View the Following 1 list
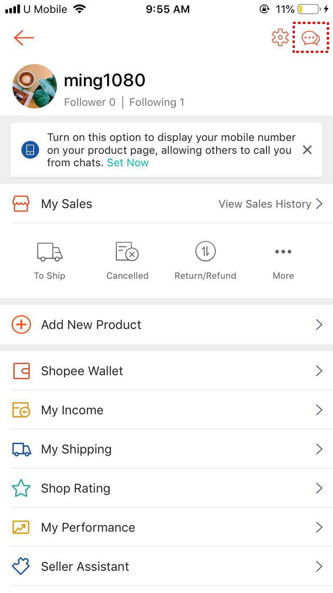The image size is (333, 593). point(157,102)
